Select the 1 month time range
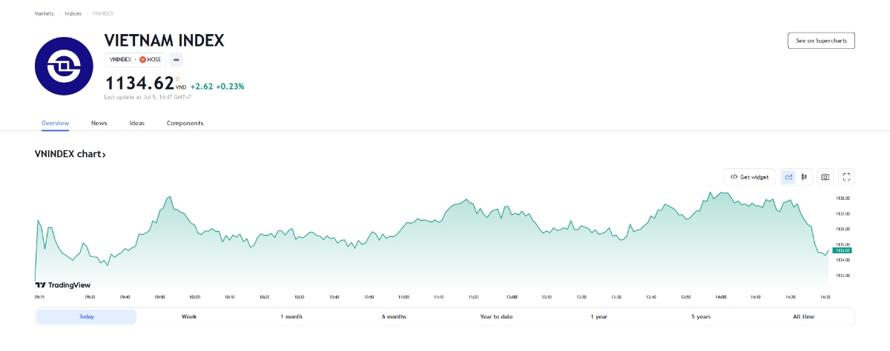The image size is (890, 351). click(x=291, y=317)
